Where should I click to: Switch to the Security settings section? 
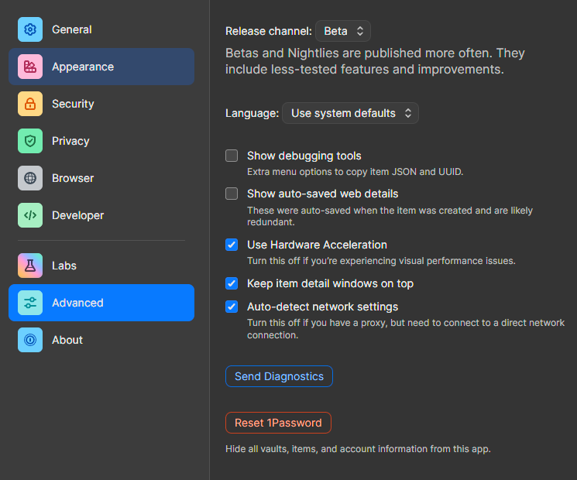point(101,104)
